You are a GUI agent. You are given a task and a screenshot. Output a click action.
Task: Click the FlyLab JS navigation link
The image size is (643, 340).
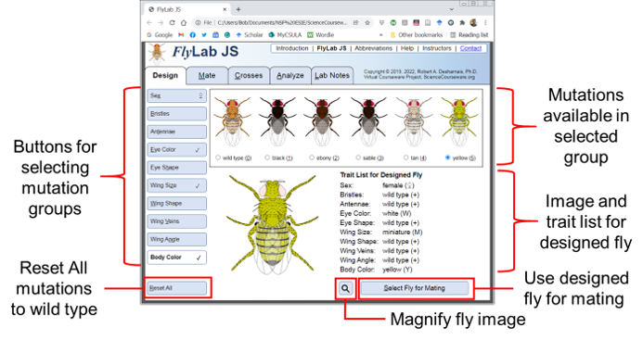(331, 48)
